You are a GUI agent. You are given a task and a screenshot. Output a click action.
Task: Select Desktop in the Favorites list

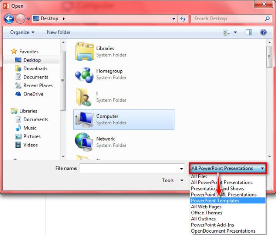pos(31,60)
